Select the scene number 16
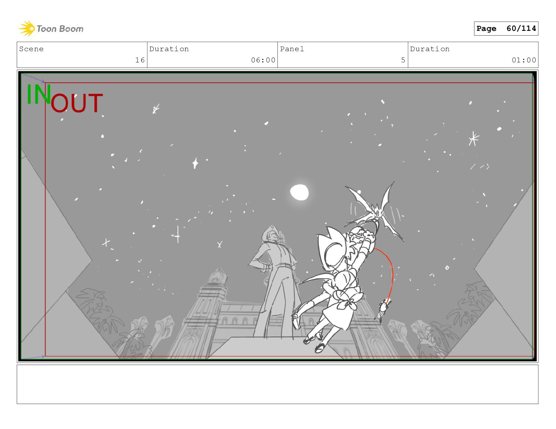 click(140, 60)
